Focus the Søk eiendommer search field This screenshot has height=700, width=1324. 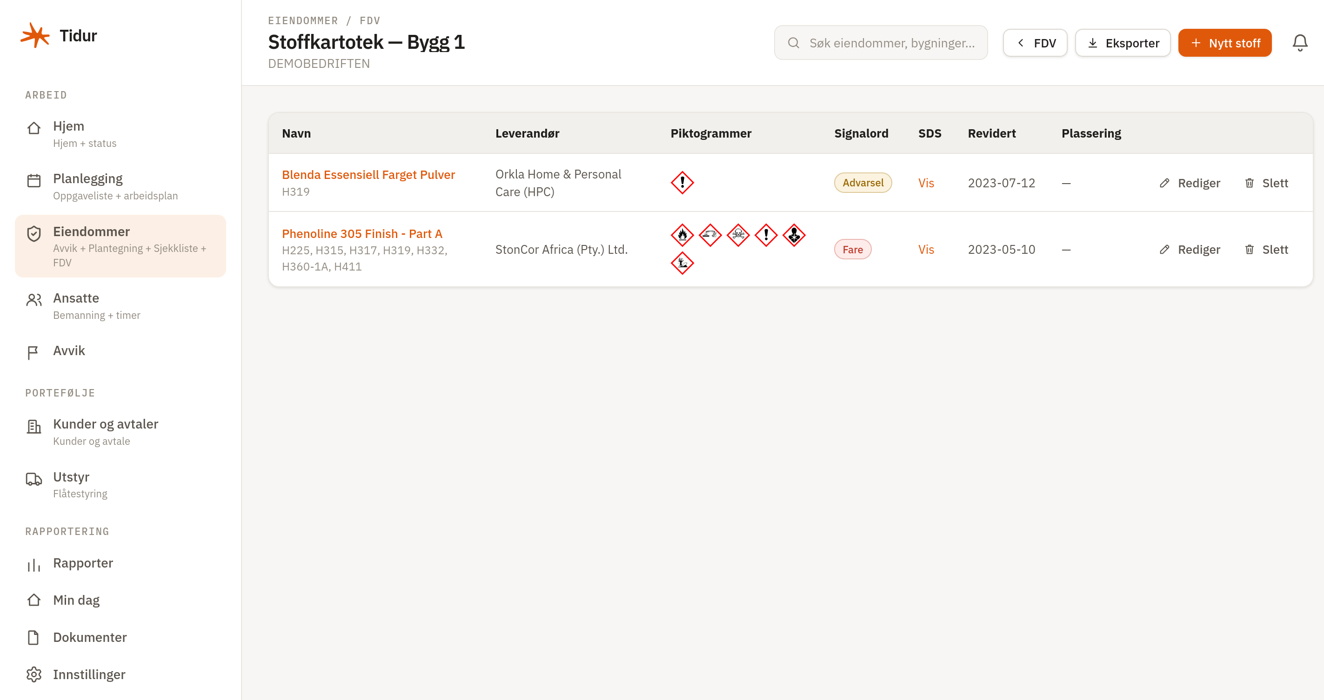pos(881,43)
